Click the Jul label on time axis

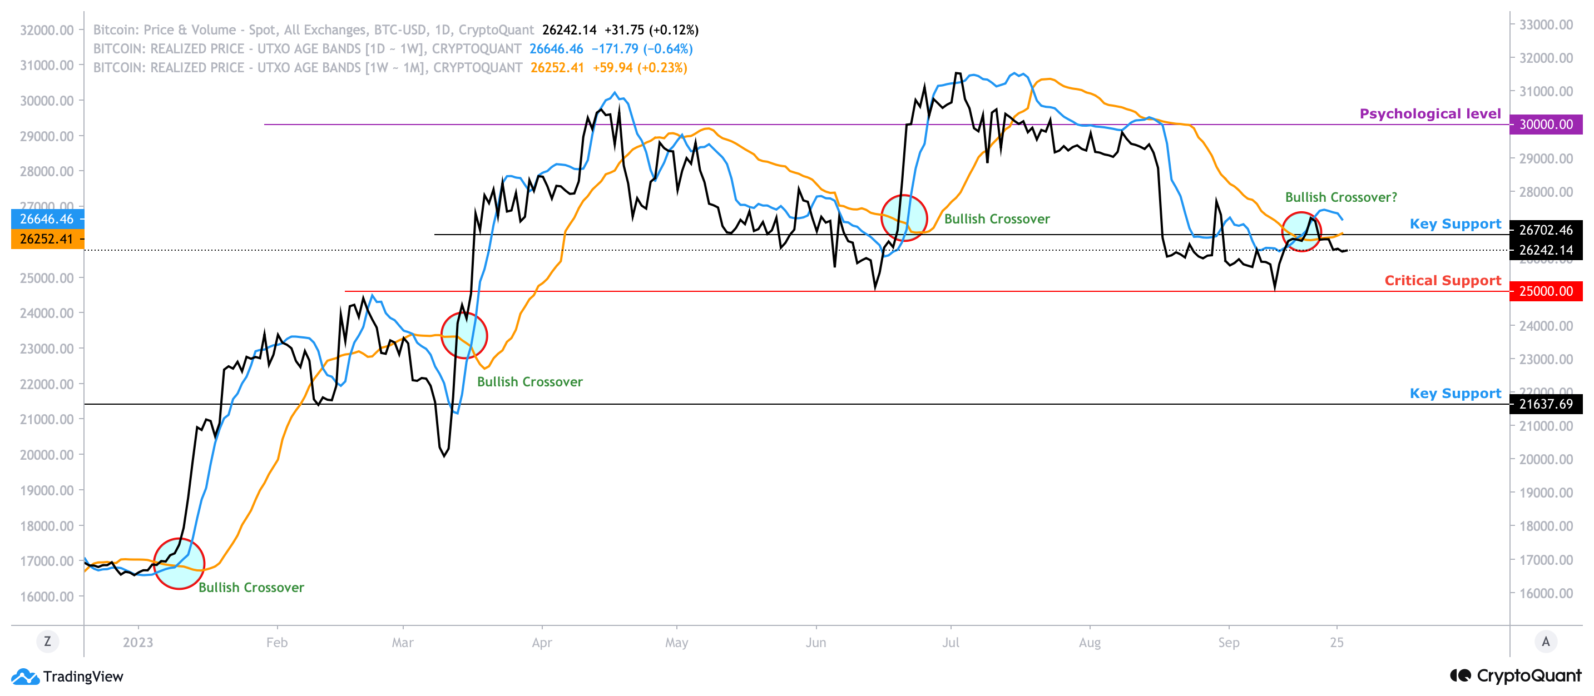point(951,642)
